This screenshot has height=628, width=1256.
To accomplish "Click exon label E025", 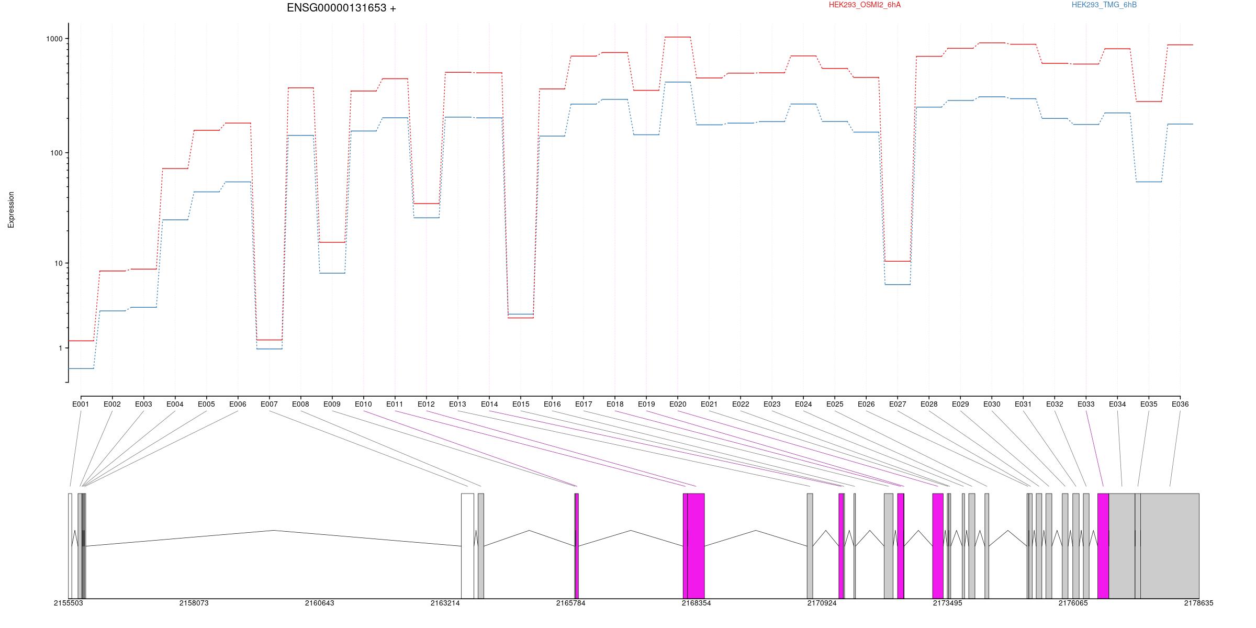I will click(835, 404).
